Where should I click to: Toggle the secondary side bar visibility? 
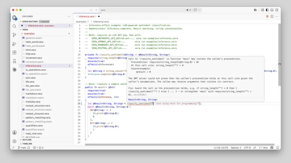coord(277,10)
